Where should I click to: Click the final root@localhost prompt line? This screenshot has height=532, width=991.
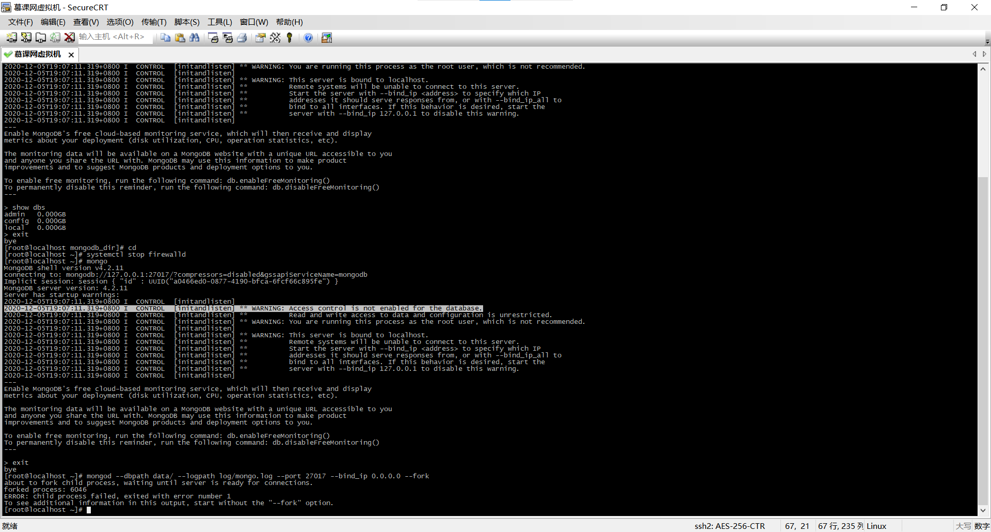tap(47, 510)
